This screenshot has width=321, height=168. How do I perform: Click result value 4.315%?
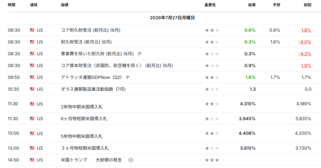pos(248,104)
